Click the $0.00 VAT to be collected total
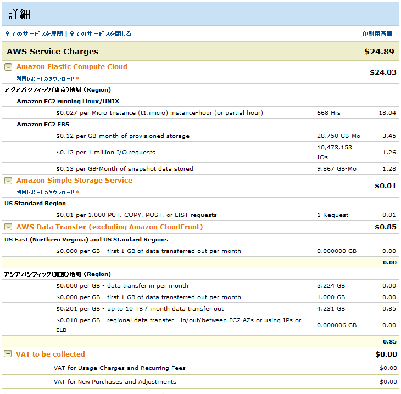This screenshot has height=394, width=401. tap(386, 354)
